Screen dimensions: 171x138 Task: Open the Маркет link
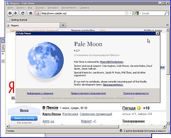point(86,121)
